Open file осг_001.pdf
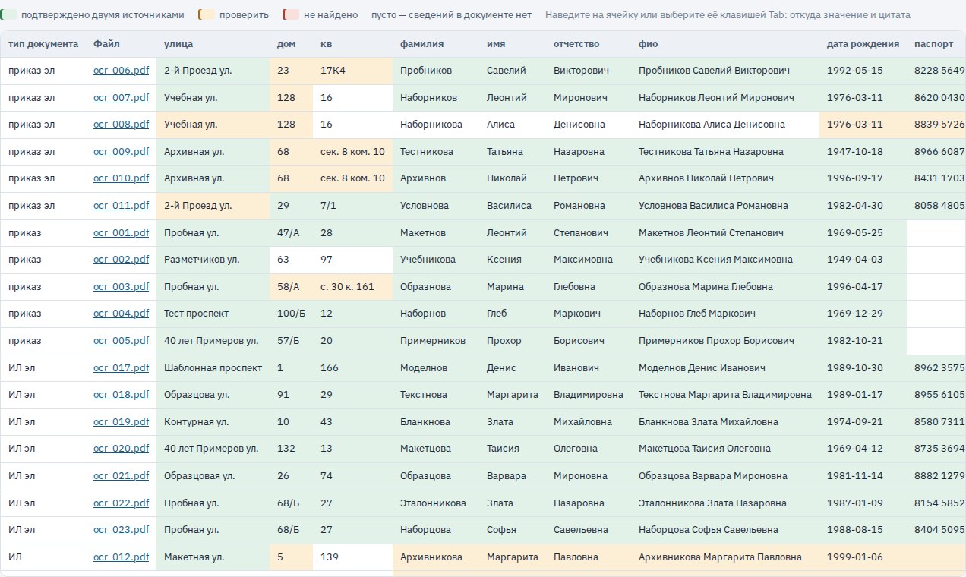Viewport: 966px width, 577px height. tap(122, 233)
